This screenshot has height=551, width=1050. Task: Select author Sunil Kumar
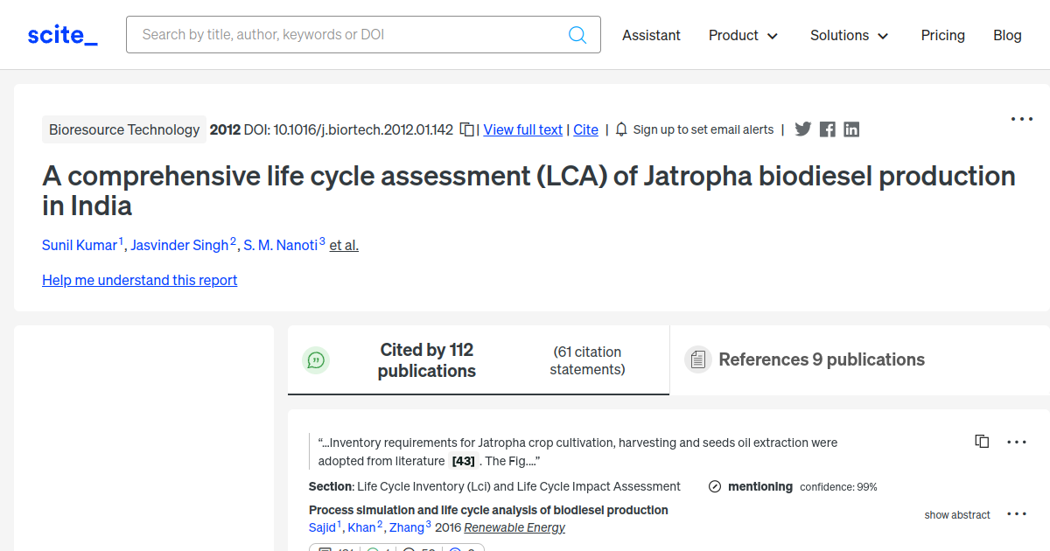80,245
